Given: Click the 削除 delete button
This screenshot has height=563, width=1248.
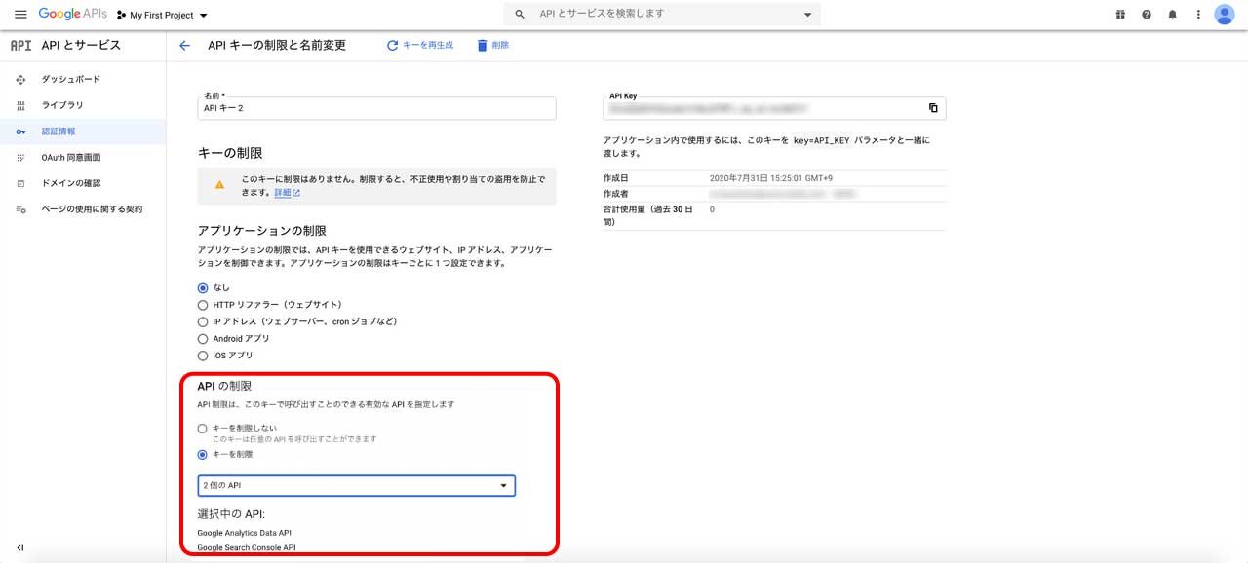Looking at the screenshot, I should (x=492, y=45).
